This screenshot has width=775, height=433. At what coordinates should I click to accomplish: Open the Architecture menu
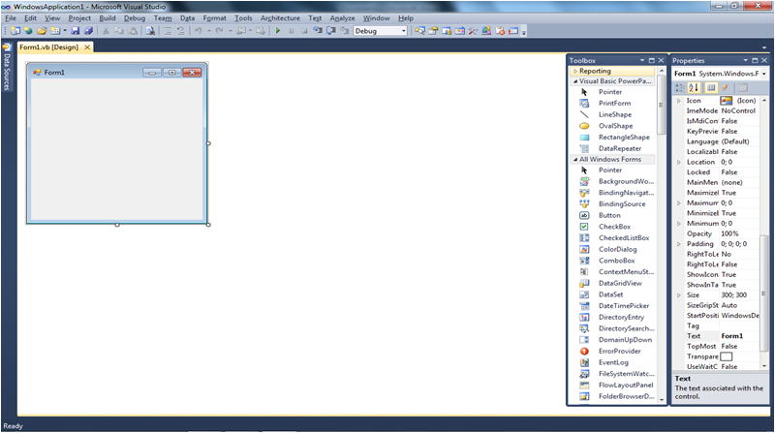click(x=280, y=17)
